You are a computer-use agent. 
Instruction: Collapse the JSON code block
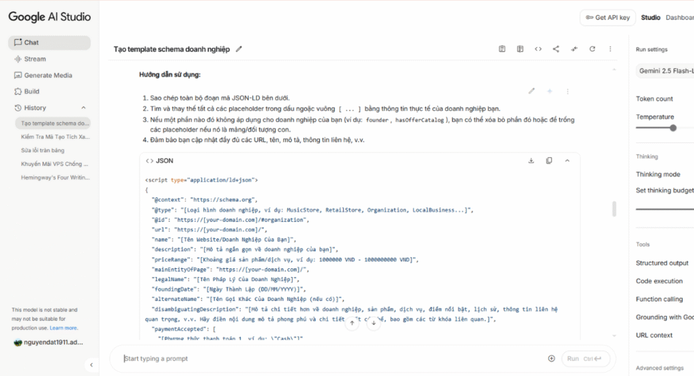click(567, 161)
